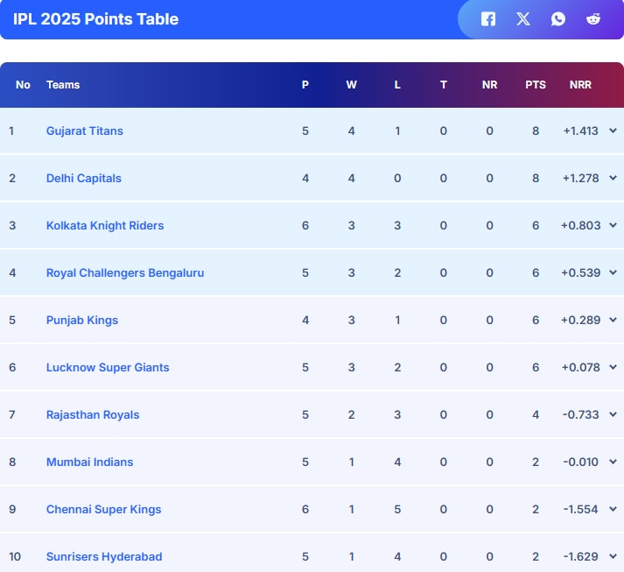This screenshot has height=572, width=624.
Task: Expand Kolkata Knight Riders row chevron
Action: [x=613, y=225]
